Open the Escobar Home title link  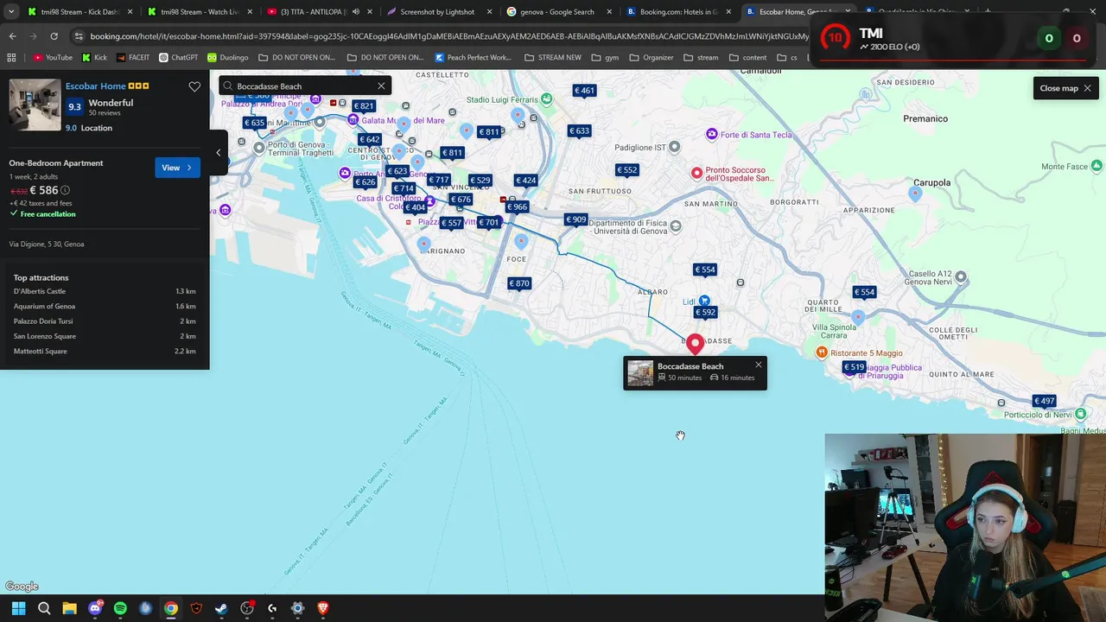coord(96,86)
